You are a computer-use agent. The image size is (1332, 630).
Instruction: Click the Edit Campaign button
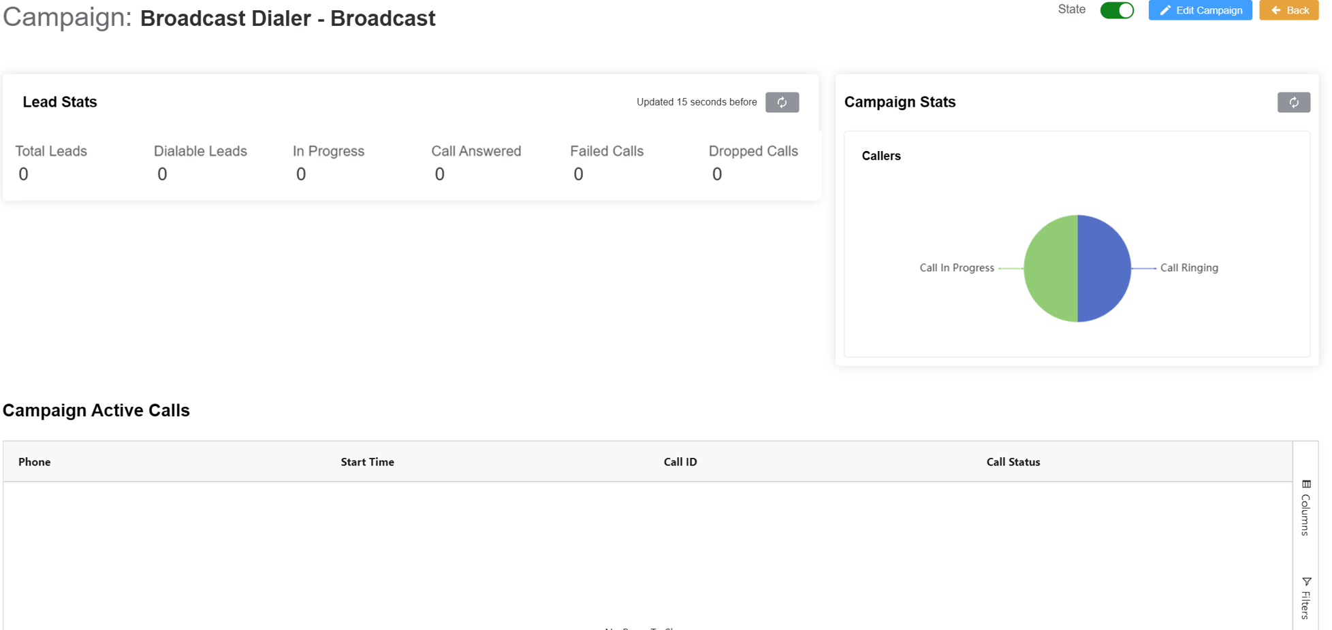1200,10
